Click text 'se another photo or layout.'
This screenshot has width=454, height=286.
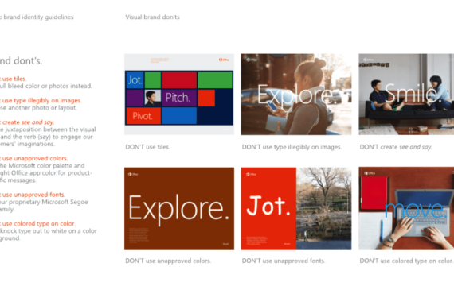click(x=39, y=107)
